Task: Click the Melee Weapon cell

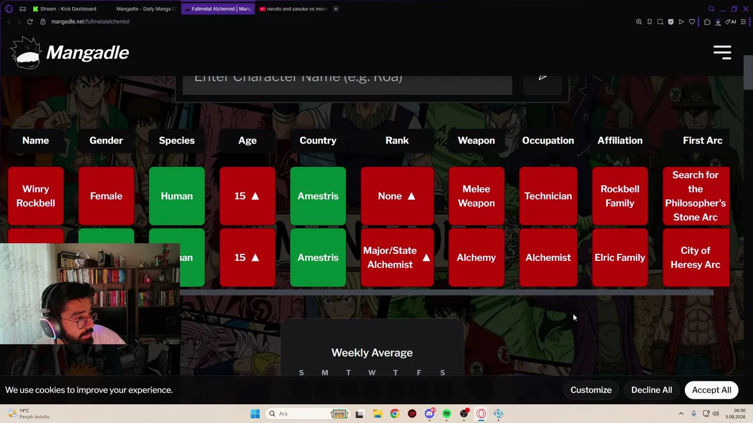Action: coord(477,196)
